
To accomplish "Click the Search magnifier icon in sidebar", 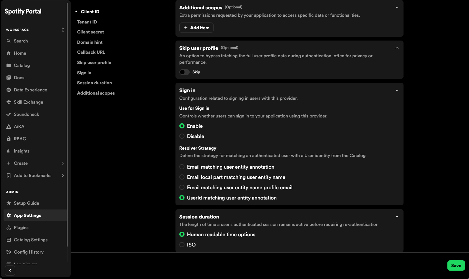I will coord(9,41).
